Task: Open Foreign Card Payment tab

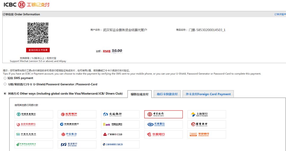Action: click(208, 94)
